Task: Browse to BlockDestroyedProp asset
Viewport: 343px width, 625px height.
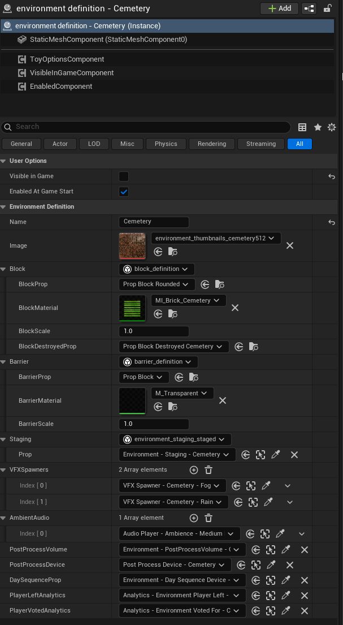Action: point(253,346)
